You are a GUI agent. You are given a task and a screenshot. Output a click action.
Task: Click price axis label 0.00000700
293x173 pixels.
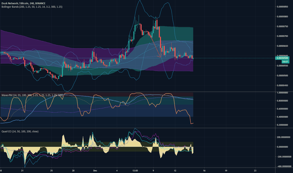[x=282, y=36]
